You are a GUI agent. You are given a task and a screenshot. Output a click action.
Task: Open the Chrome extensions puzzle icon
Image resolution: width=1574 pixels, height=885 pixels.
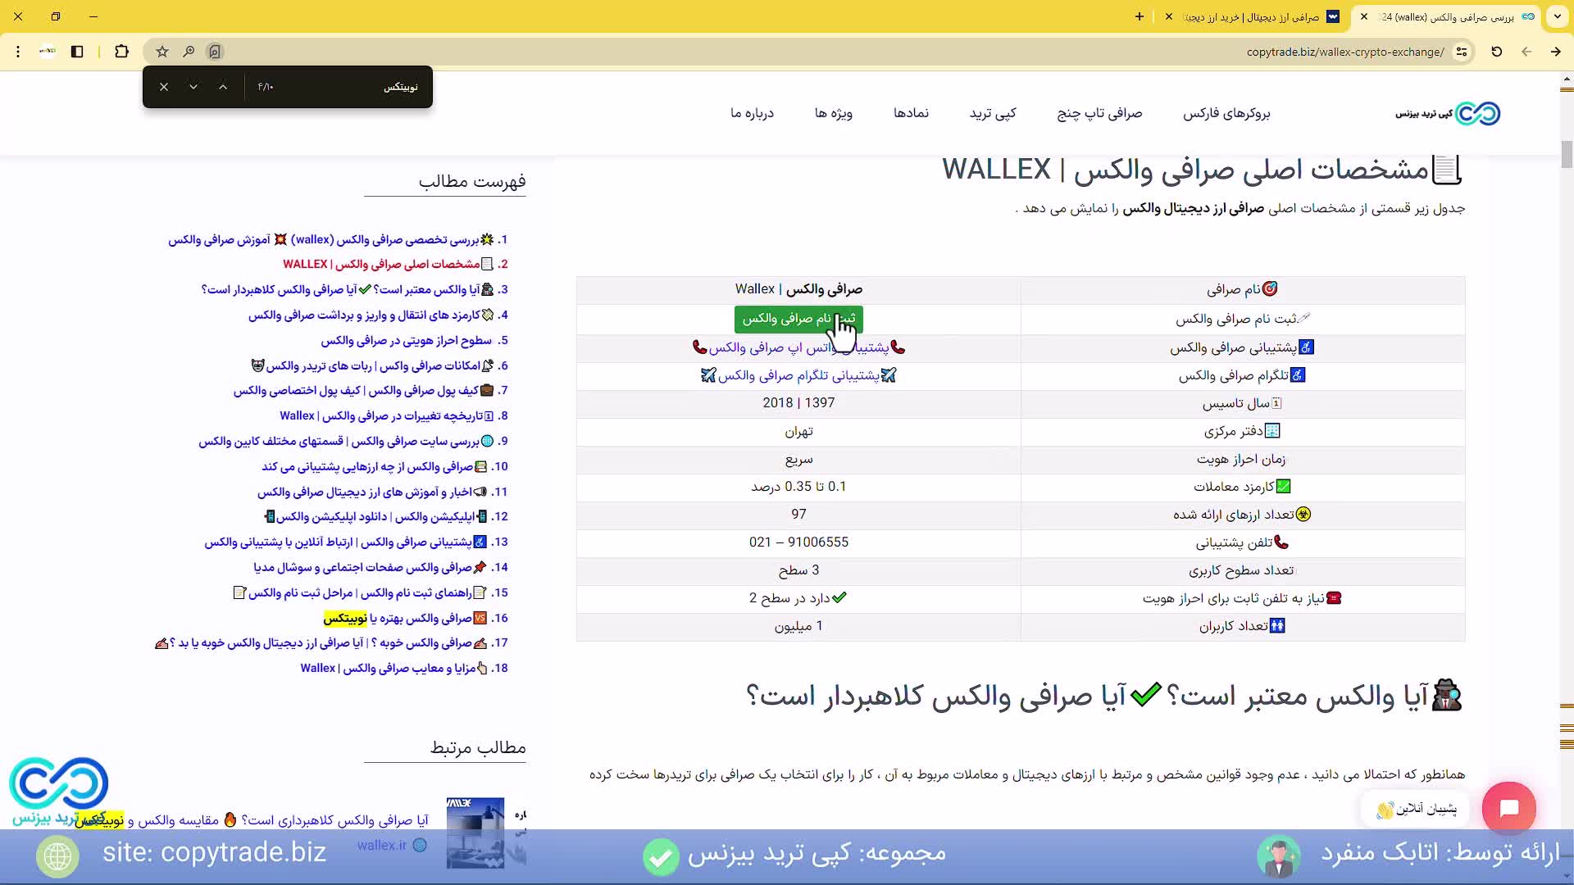pyautogui.click(x=121, y=52)
